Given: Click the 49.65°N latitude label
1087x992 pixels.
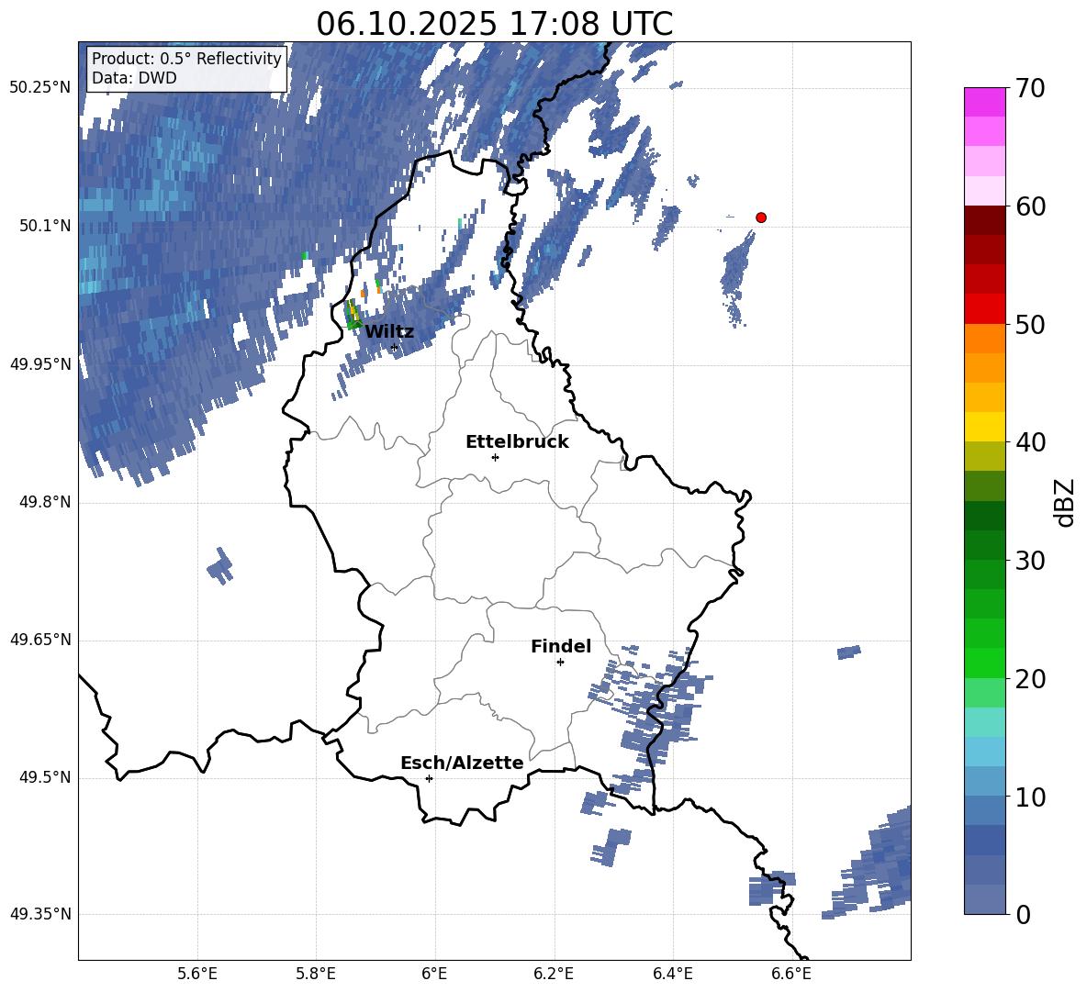Looking at the screenshot, I should (40, 640).
